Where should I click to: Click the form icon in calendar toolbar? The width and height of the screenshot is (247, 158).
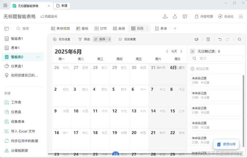208,39
